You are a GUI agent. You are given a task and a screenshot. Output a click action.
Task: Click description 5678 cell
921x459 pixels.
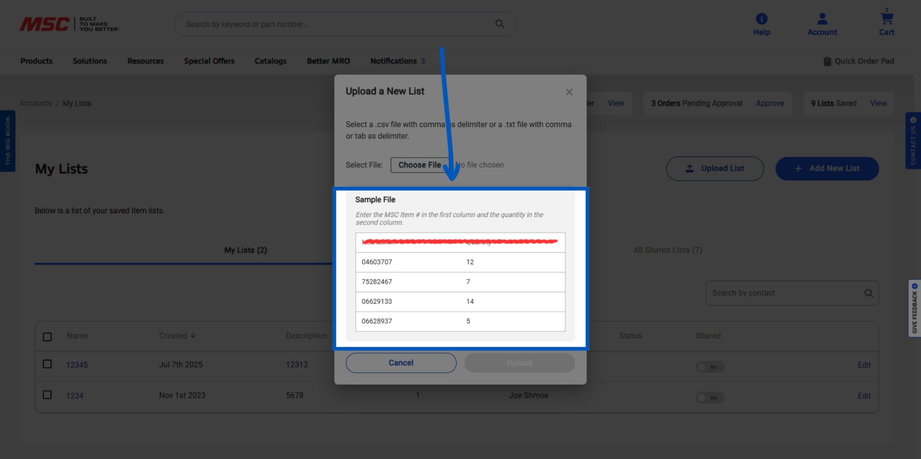point(294,395)
